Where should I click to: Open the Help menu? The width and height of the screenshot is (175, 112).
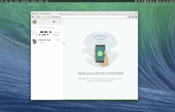(47, 1)
